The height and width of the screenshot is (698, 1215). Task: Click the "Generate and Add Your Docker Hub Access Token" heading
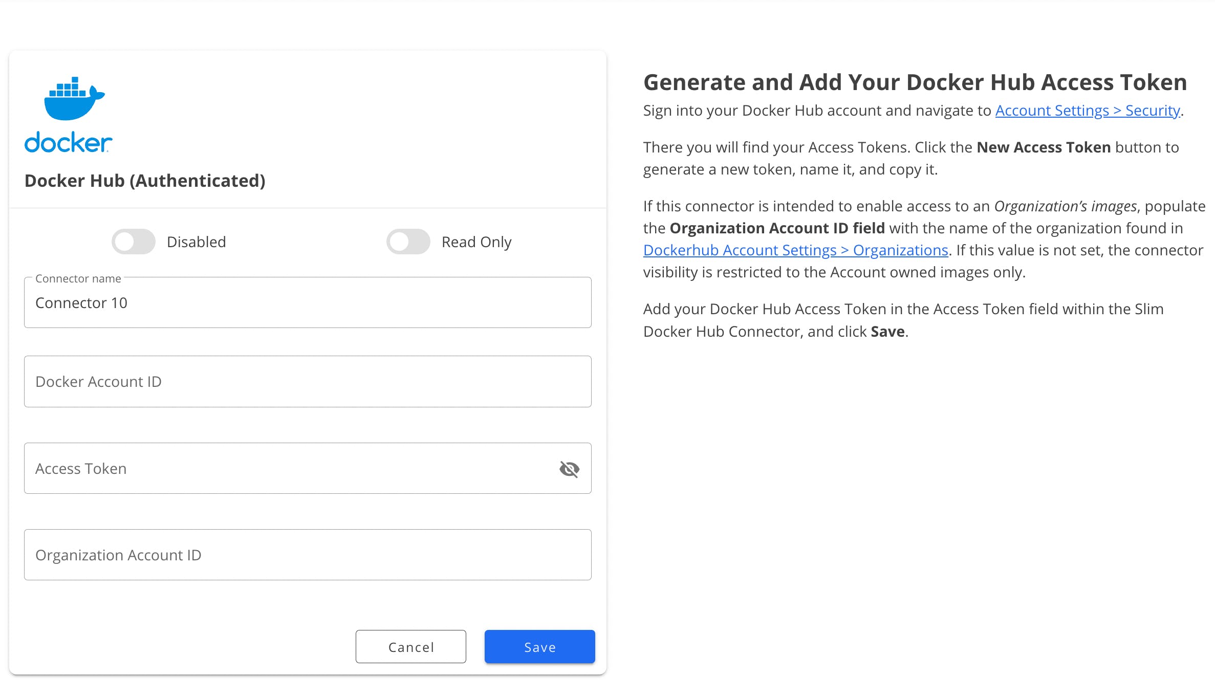point(915,82)
